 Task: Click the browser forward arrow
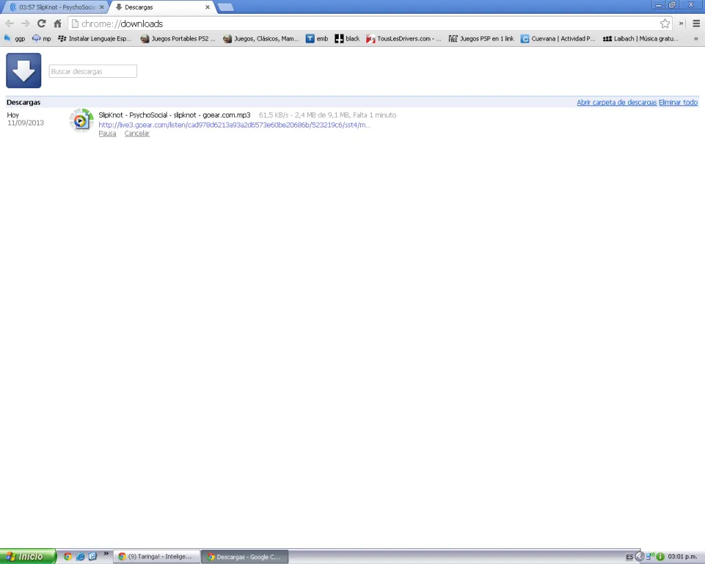[x=25, y=23]
